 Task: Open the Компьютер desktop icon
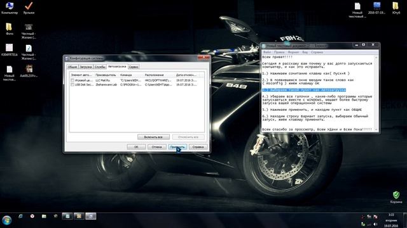coord(10,8)
